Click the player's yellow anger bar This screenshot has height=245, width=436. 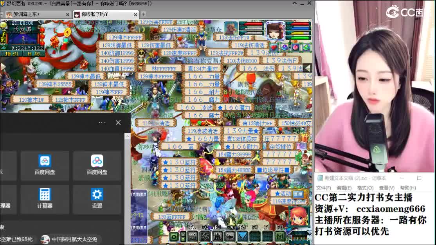tap(298, 33)
